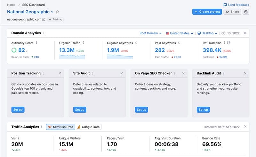This screenshot has width=256, height=157.
Task: Click the 00:06:38 Avg. Visit Duration value
Action: [x=166, y=144]
